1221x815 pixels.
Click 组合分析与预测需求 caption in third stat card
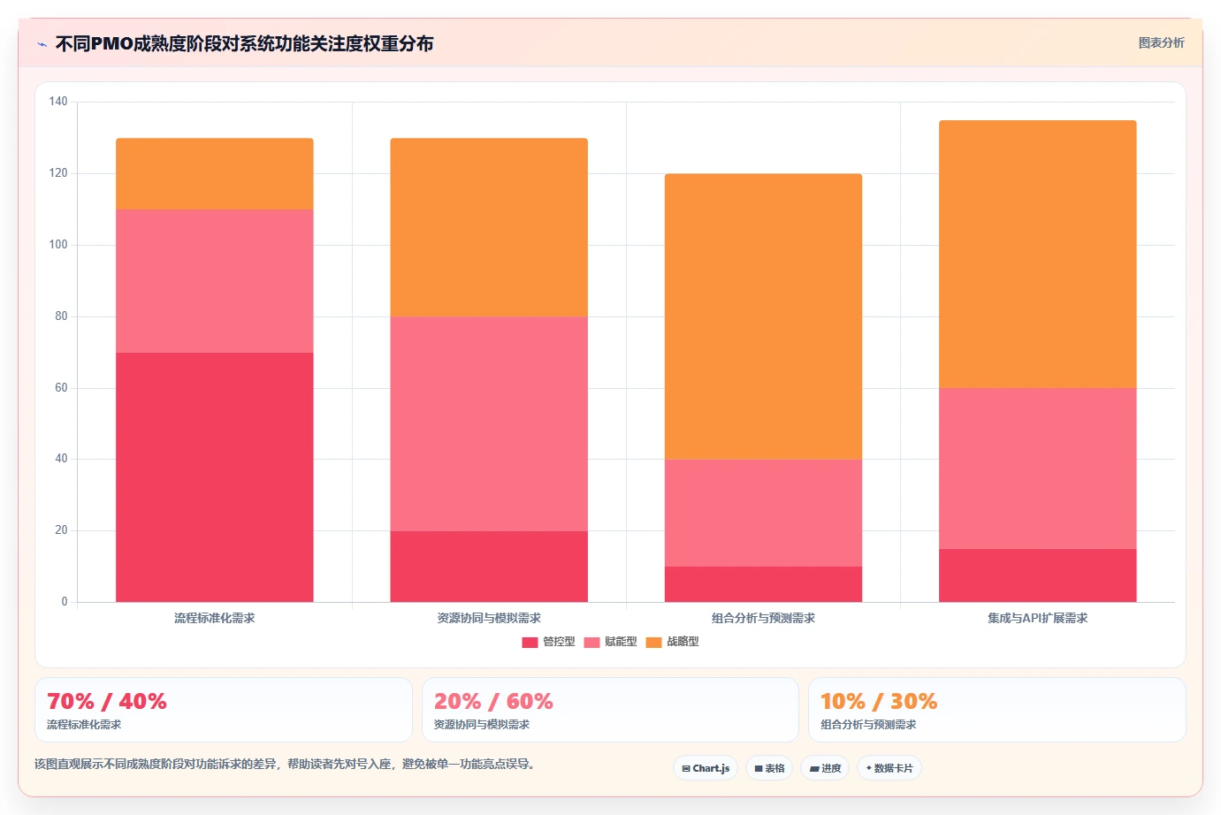(x=868, y=725)
